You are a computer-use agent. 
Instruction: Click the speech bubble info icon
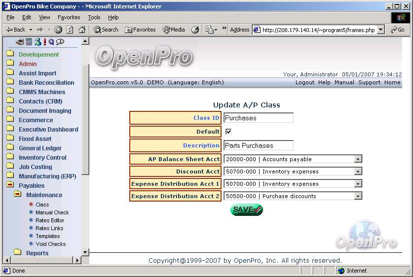click(x=60, y=42)
